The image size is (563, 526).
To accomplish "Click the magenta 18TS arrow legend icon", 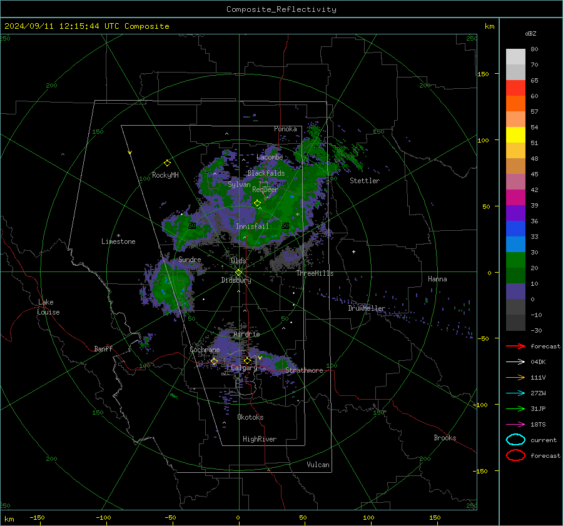I will point(515,425).
